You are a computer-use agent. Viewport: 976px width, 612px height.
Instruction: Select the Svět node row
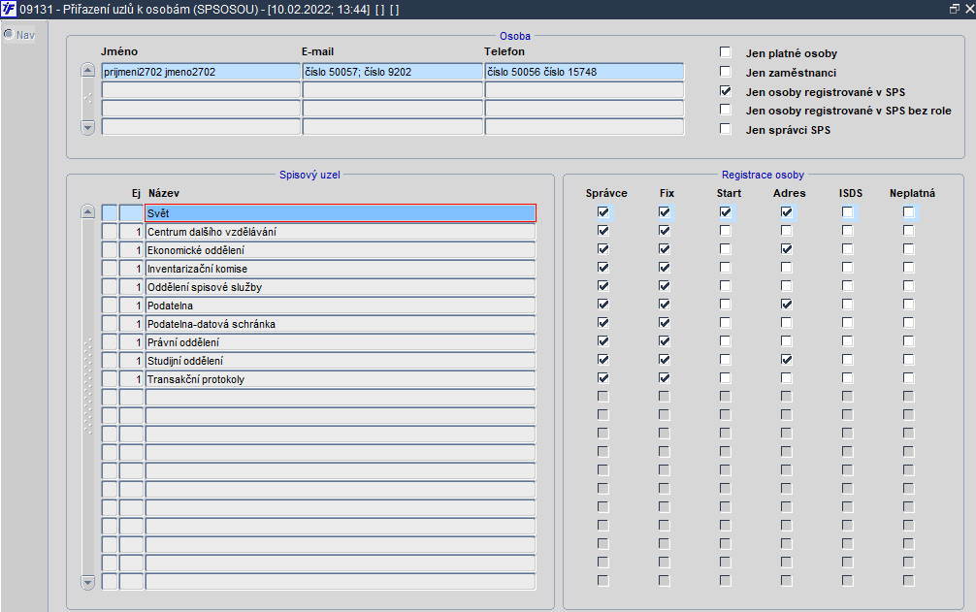point(341,212)
